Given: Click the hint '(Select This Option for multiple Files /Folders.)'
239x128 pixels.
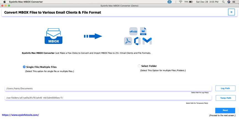Looking at the screenshot, I should click(163, 70).
